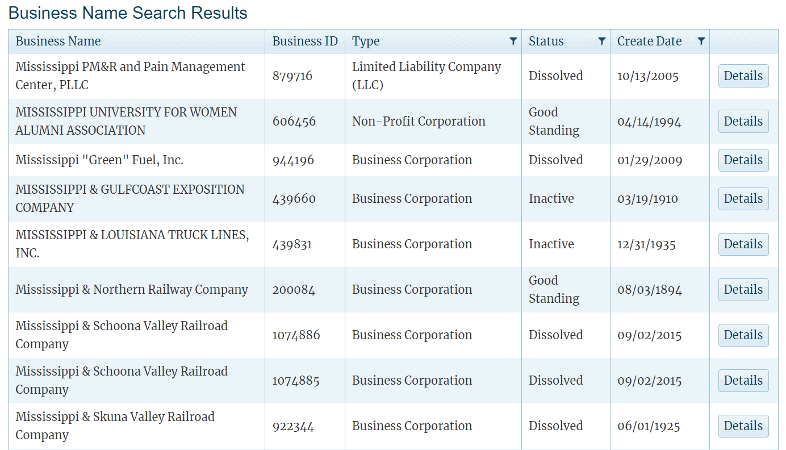Open Details for Skuna Valley Railroad Company

click(743, 426)
